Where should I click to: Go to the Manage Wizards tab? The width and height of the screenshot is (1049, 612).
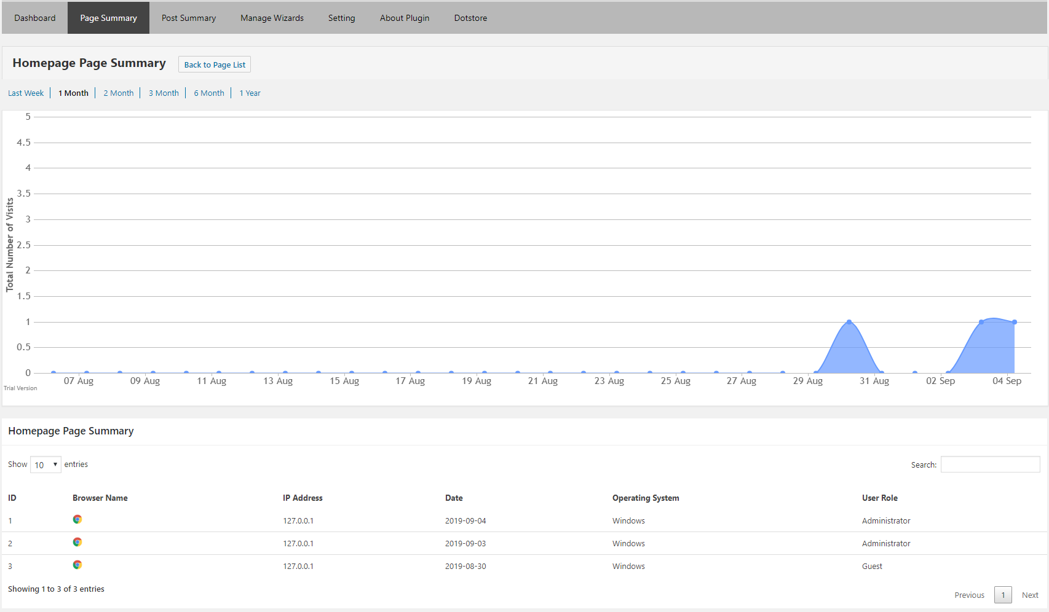click(x=272, y=18)
